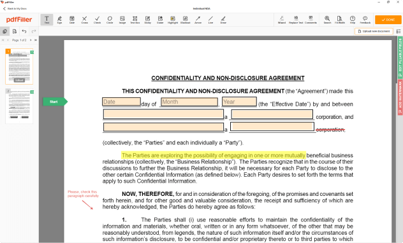Select the Sign tool
Screen dimensions: 403x243
click(59, 20)
